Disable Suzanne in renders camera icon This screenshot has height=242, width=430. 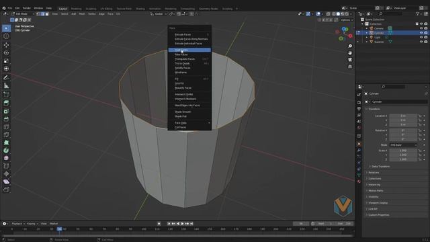point(426,42)
